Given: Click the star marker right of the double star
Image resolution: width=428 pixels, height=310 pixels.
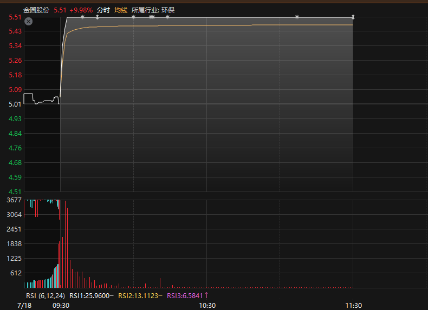Looking at the screenshot, I should [x=167, y=17].
